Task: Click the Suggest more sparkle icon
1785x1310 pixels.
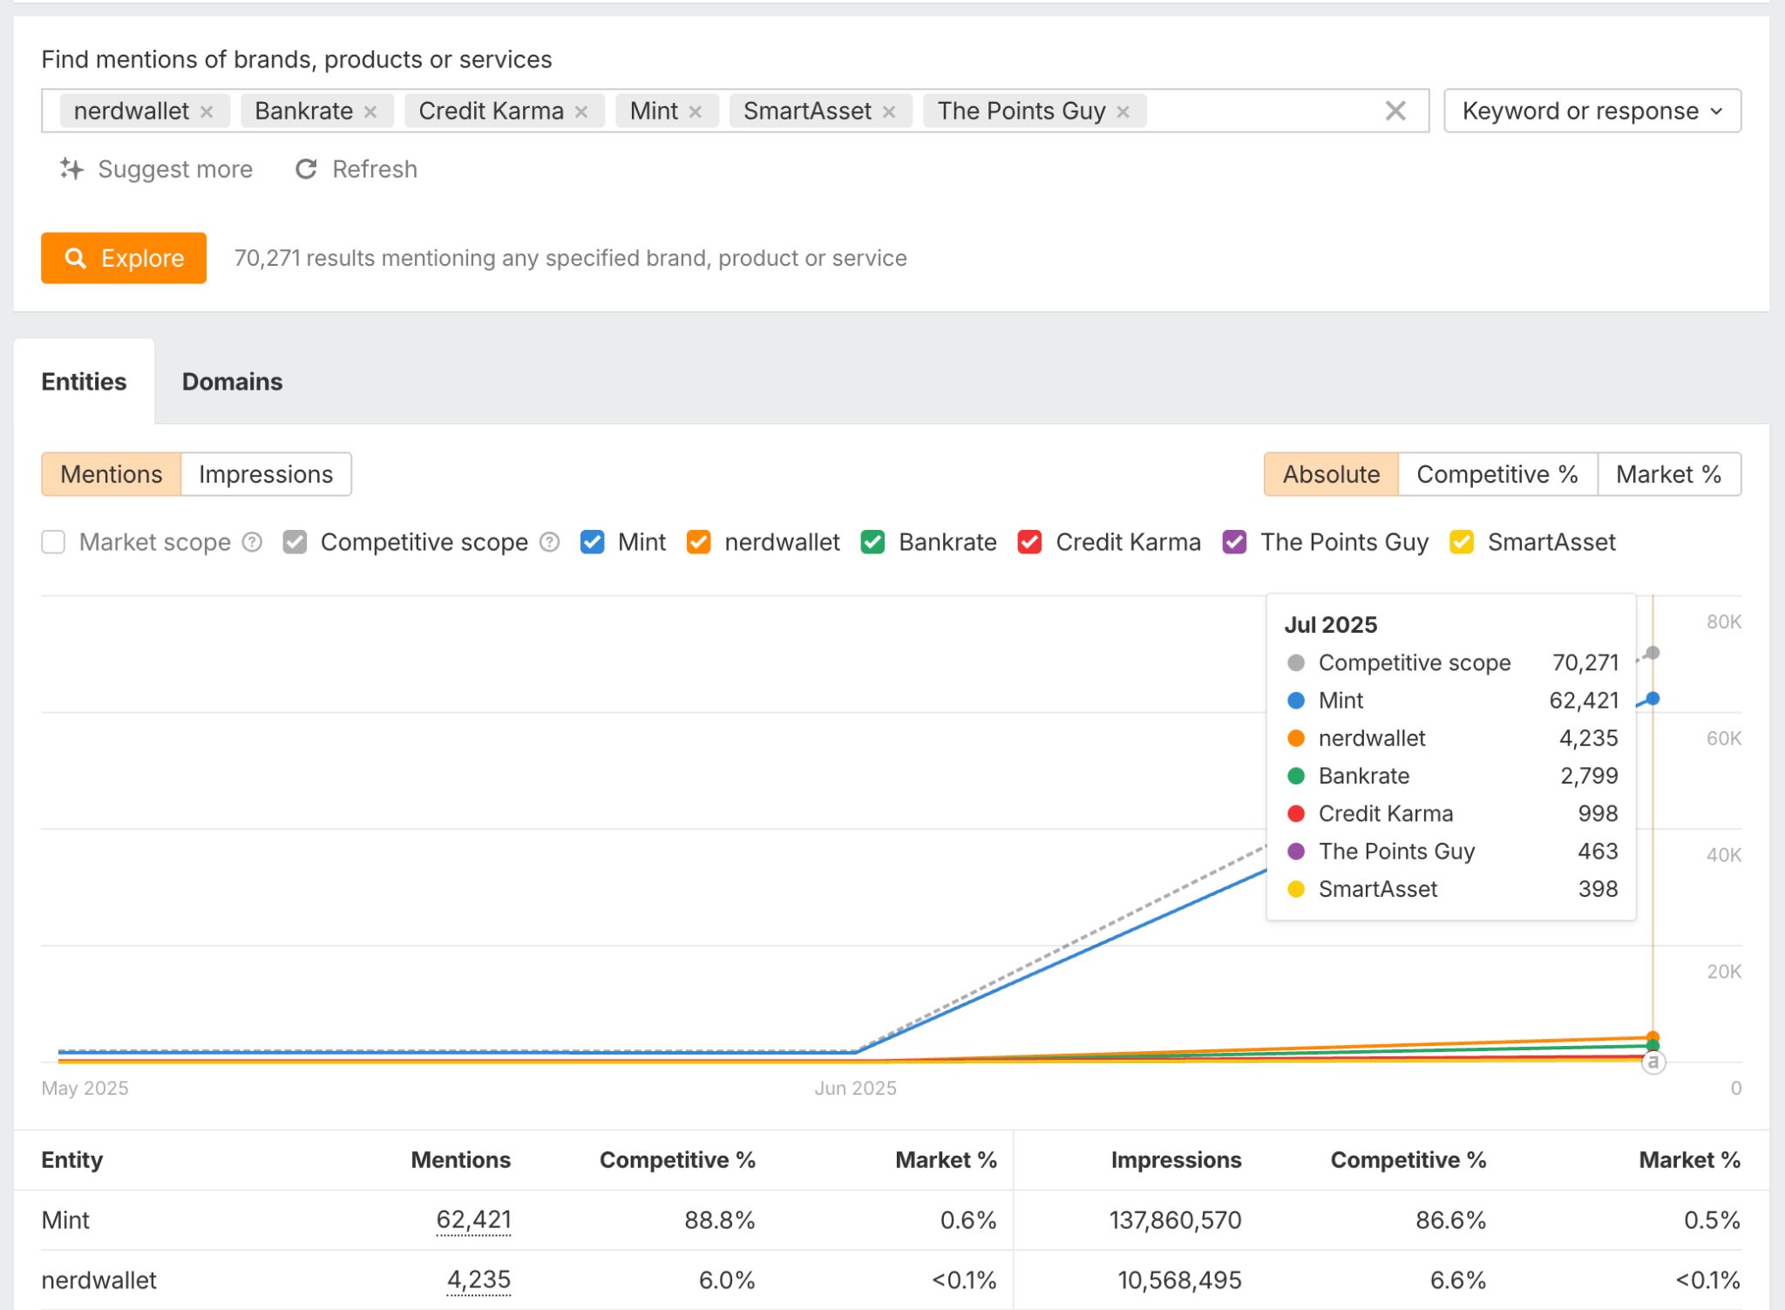Action: pos(72,169)
